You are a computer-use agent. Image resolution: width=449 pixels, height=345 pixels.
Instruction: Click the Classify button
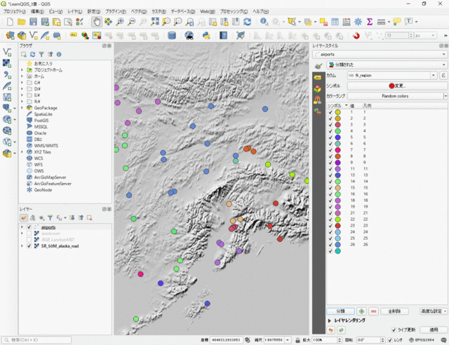point(340,311)
